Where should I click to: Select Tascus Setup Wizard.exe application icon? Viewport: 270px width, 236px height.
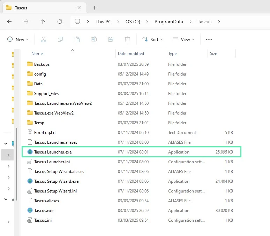[30, 181]
